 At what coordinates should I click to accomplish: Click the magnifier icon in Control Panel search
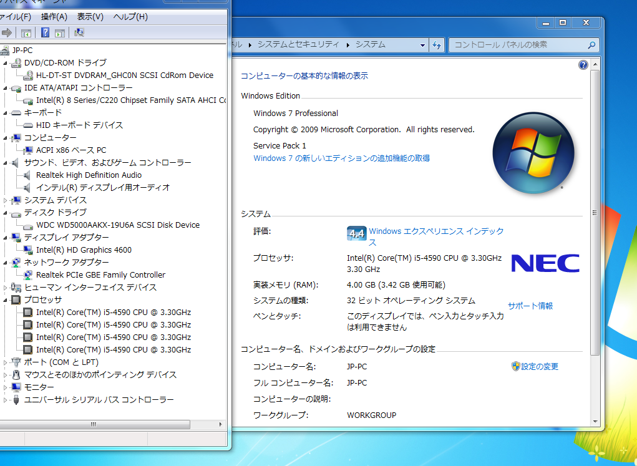click(x=591, y=45)
